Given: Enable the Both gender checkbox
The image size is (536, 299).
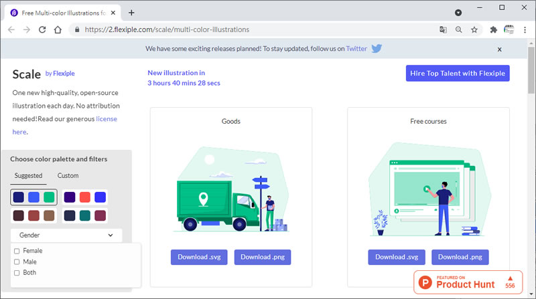Looking at the screenshot, I should point(17,273).
